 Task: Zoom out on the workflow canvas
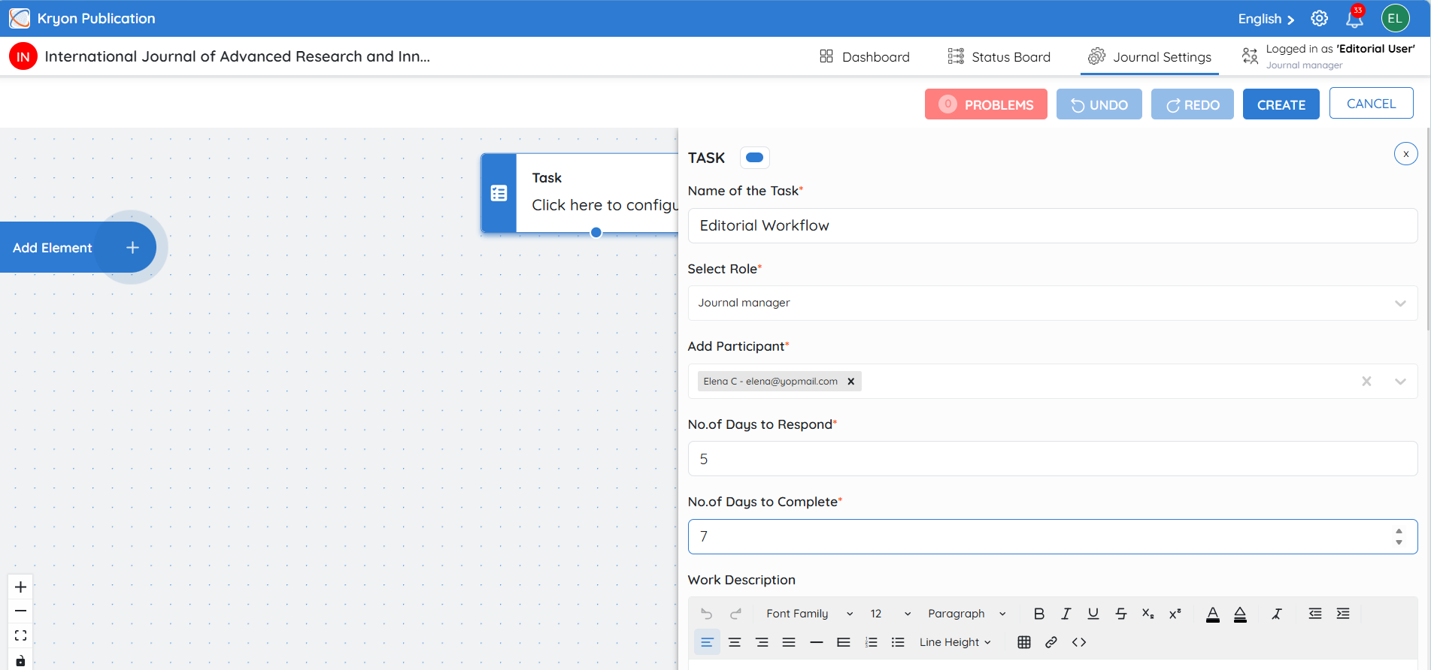click(x=21, y=611)
